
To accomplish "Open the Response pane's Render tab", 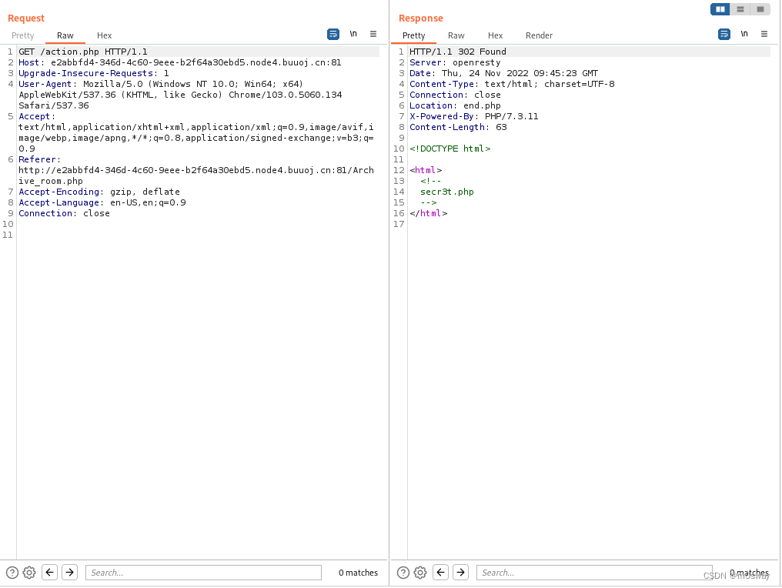I will click(x=539, y=35).
